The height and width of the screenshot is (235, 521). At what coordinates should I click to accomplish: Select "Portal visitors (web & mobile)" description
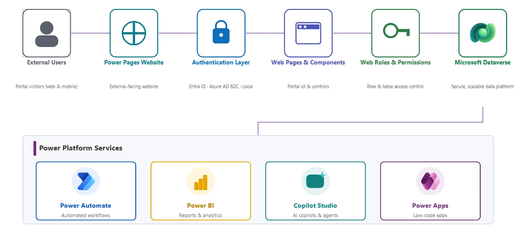click(47, 87)
